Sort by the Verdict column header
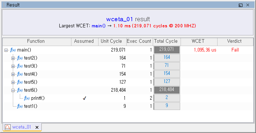Viewport: 256px width, 133px height. 235,42
